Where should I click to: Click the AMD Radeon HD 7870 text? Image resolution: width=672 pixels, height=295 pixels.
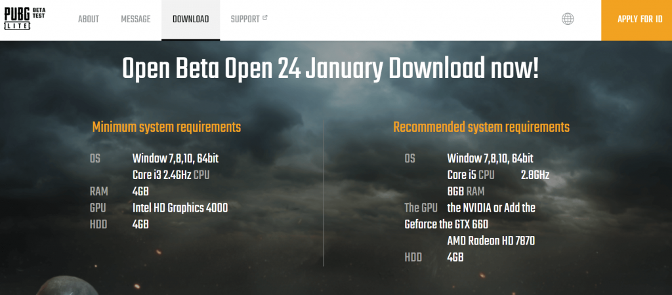click(491, 241)
